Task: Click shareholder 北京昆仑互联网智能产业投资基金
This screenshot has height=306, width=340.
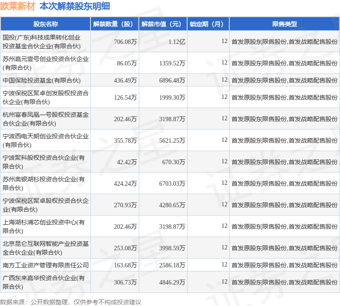Action: tap(46, 248)
